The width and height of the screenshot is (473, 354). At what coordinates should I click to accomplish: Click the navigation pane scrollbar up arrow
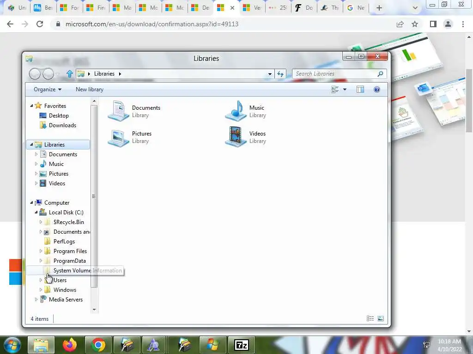(94, 101)
